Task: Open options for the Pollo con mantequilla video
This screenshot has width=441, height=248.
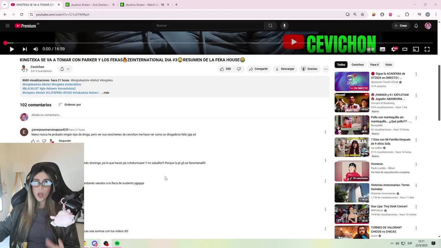Action: [416, 118]
